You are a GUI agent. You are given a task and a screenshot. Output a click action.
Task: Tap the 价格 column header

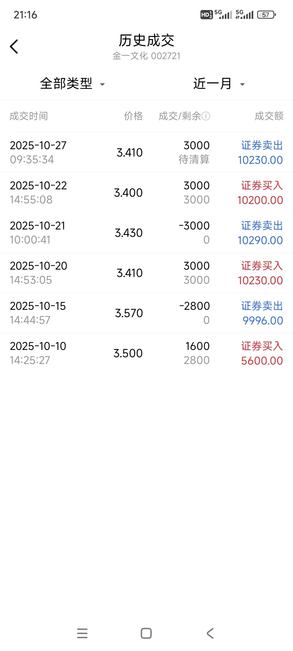133,116
